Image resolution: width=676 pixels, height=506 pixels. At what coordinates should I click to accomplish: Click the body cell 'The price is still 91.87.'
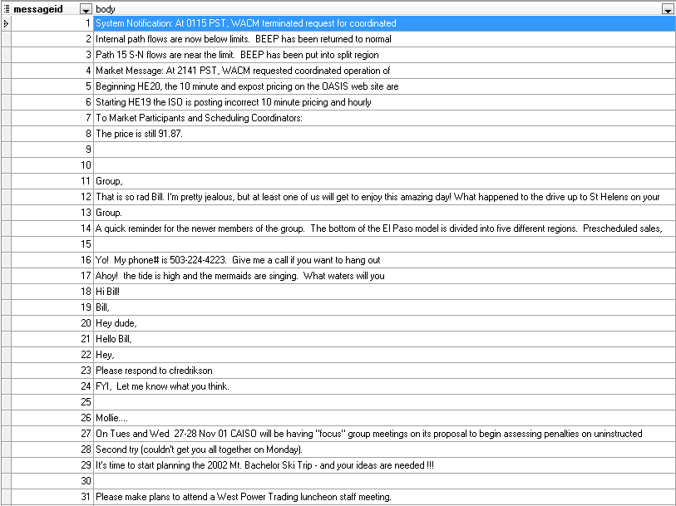139,134
